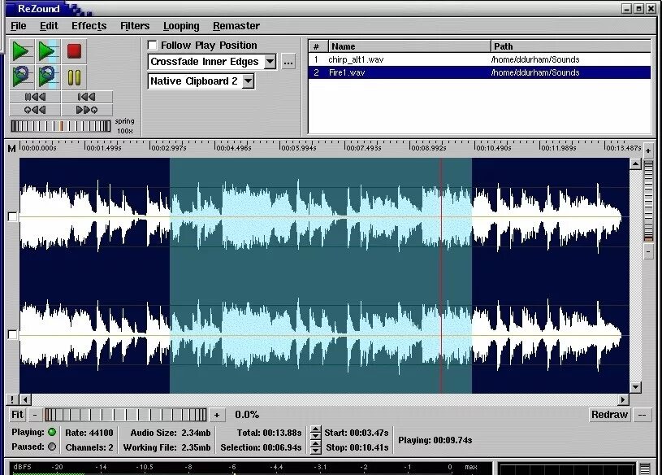Click the Start: 00:03.47s value
The image size is (662, 475).
click(x=356, y=433)
